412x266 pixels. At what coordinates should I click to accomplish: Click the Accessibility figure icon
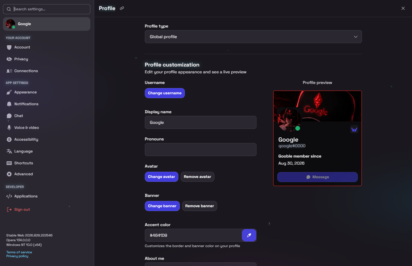9,140
